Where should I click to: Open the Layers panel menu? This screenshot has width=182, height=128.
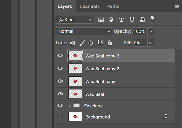pos(177,6)
